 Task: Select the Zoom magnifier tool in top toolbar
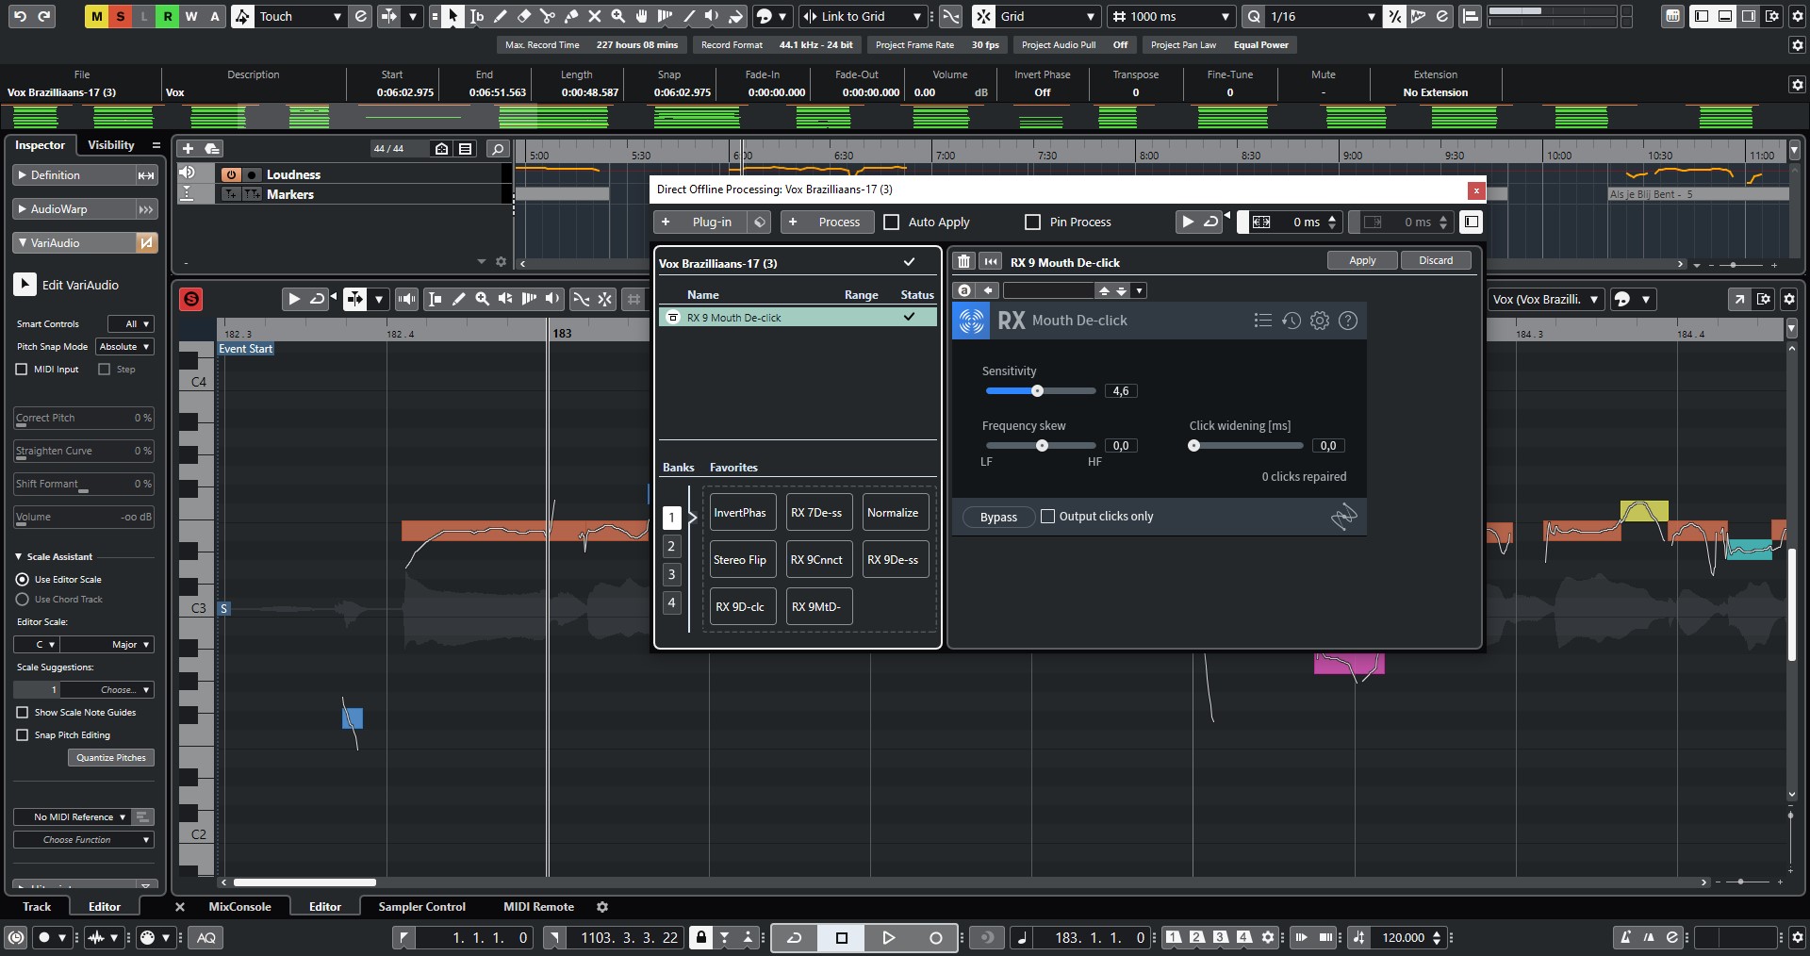[x=618, y=16]
